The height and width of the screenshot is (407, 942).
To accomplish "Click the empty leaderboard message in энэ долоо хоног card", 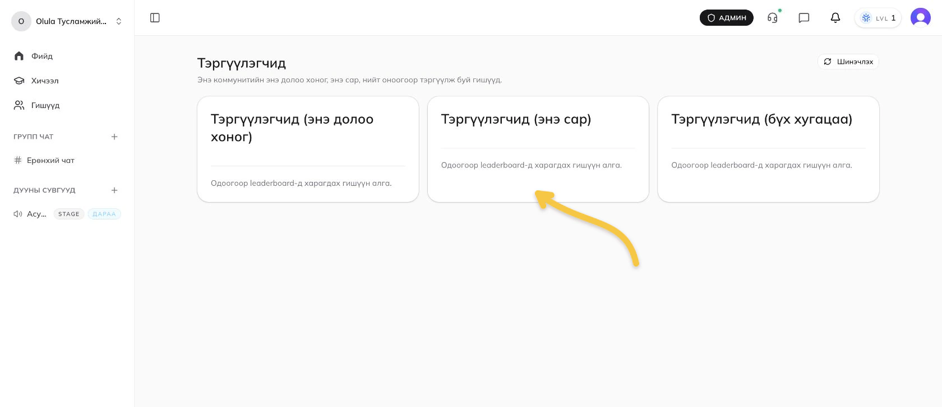I will coord(301,183).
